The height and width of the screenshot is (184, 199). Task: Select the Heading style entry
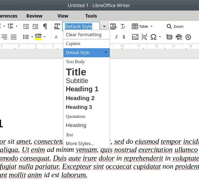pos(86,125)
